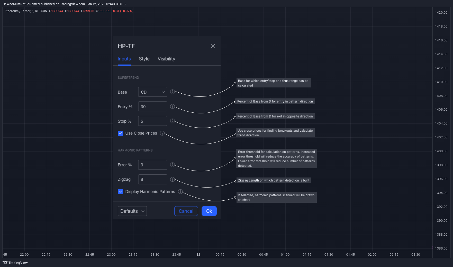
Task: Open the Defaults dropdown
Action: (x=132, y=211)
